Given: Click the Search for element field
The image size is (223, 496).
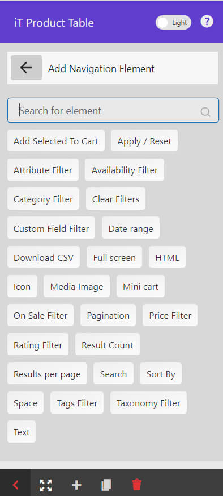Looking at the screenshot, I should (x=113, y=110).
